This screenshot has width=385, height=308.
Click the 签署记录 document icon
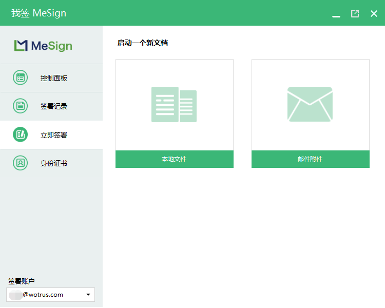pos(20,106)
